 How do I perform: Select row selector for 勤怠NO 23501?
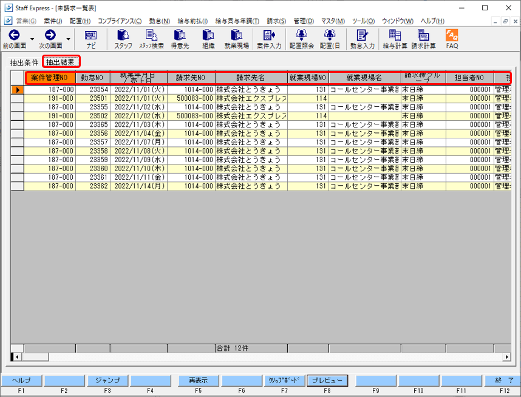[x=17, y=98]
